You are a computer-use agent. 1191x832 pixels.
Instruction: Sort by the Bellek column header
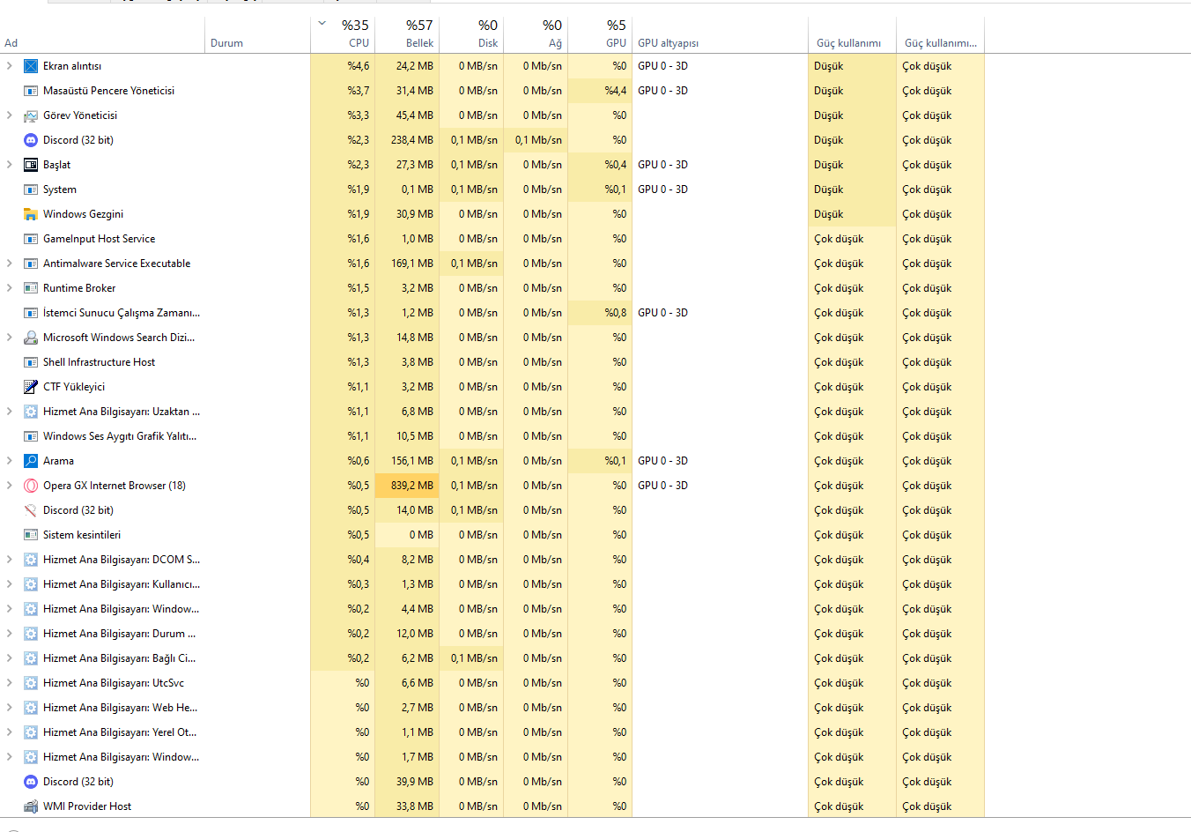point(407,35)
